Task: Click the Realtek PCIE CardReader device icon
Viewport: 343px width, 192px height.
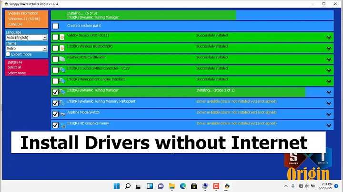Action: (62, 59)
